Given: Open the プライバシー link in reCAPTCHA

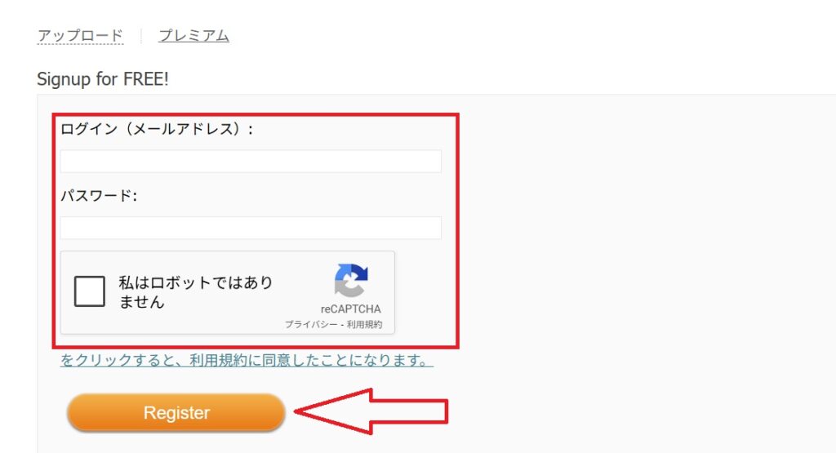Looking at the screenshot, I should (x=311, y=324).
